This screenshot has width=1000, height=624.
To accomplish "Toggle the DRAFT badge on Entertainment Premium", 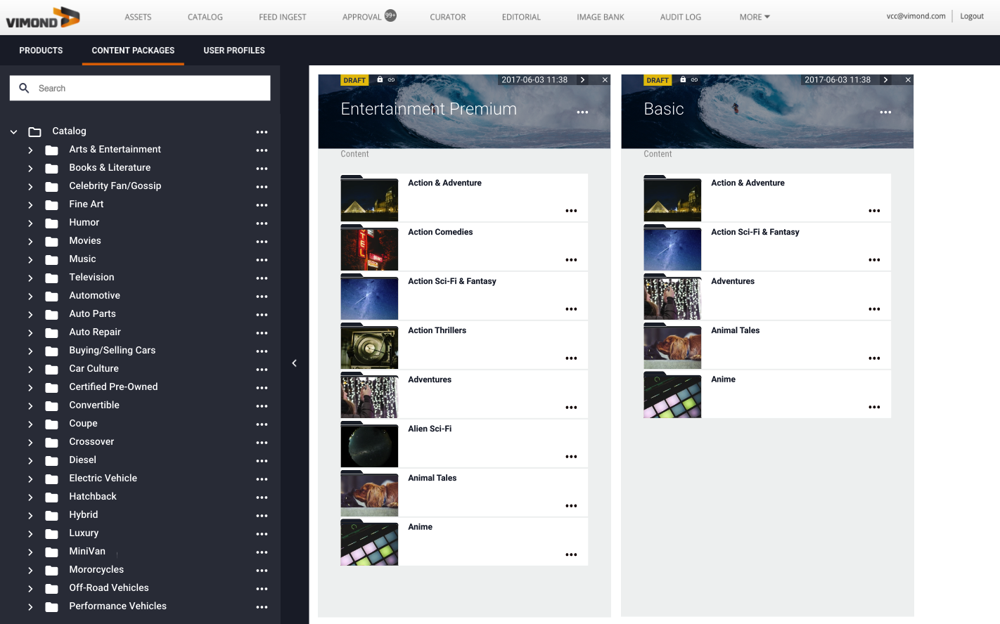I will (x=354, y=80).
